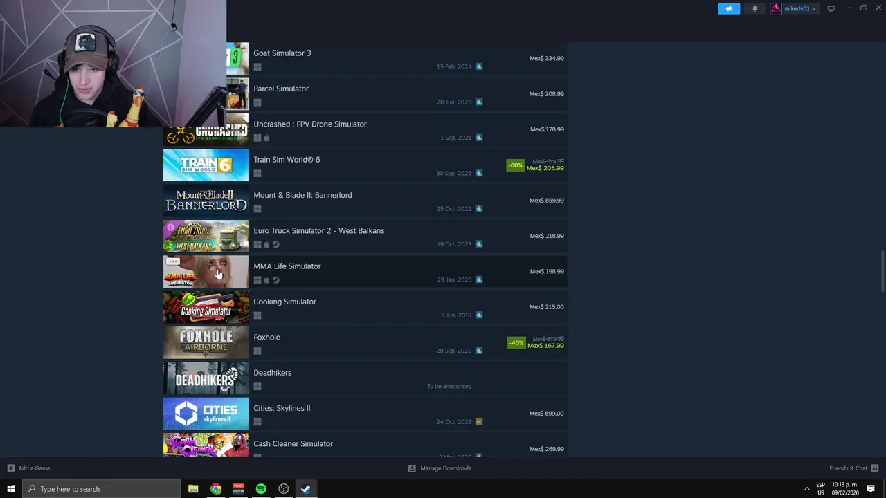Click the -40% discount badge on Foxhole
This screenshot has height=498, width=886.
click(516, 343)
